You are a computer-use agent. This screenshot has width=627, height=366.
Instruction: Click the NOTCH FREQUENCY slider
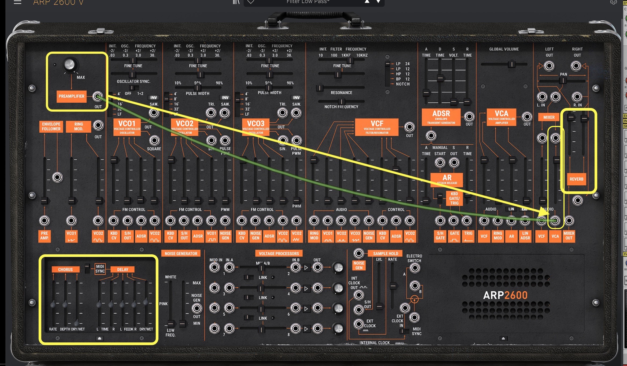pos(341,102)
